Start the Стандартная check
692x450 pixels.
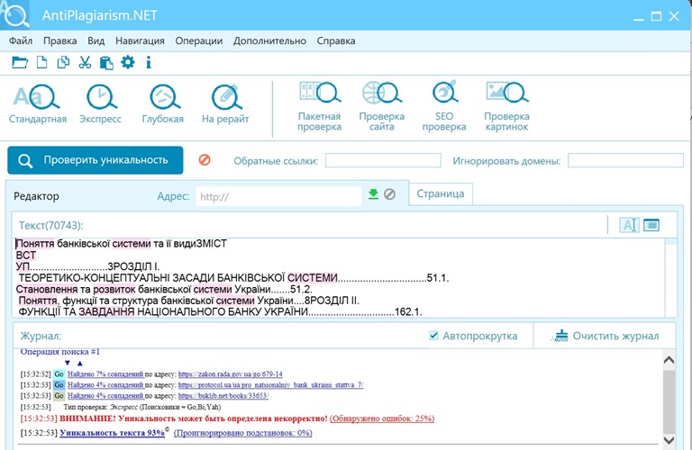[x=38, y=104]
